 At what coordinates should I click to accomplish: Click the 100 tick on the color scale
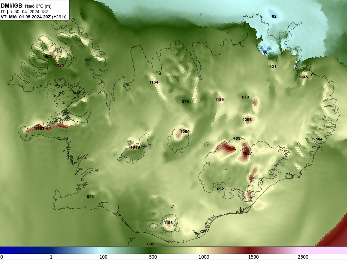(103, 257)
